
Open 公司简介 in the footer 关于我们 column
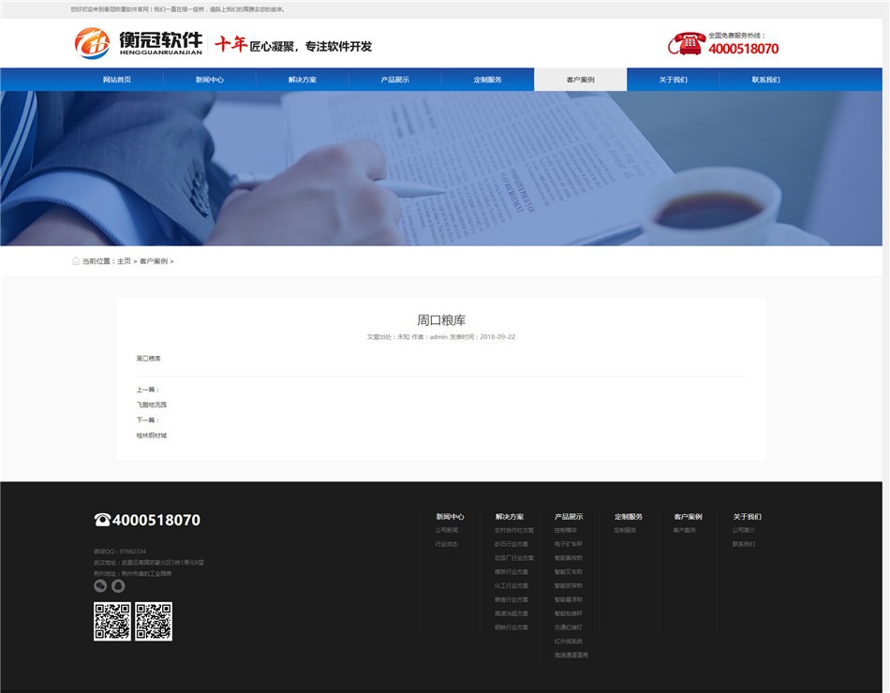pos(743,530)
